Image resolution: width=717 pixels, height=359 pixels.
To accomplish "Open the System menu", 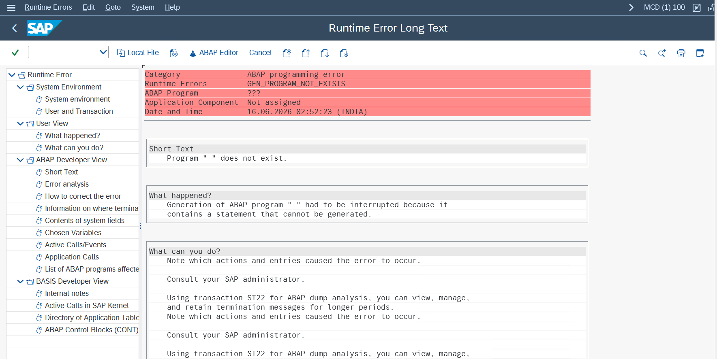I will 143,7.
